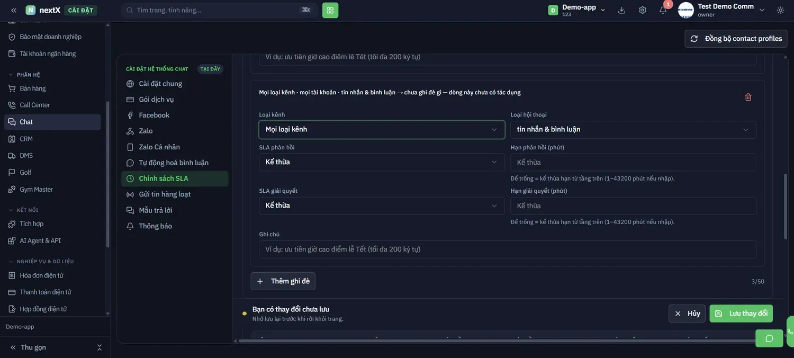Screen dimensions: 794x358
Task: Focus the Hạn giải quyết (phút) field
Action: pos(633,205)
